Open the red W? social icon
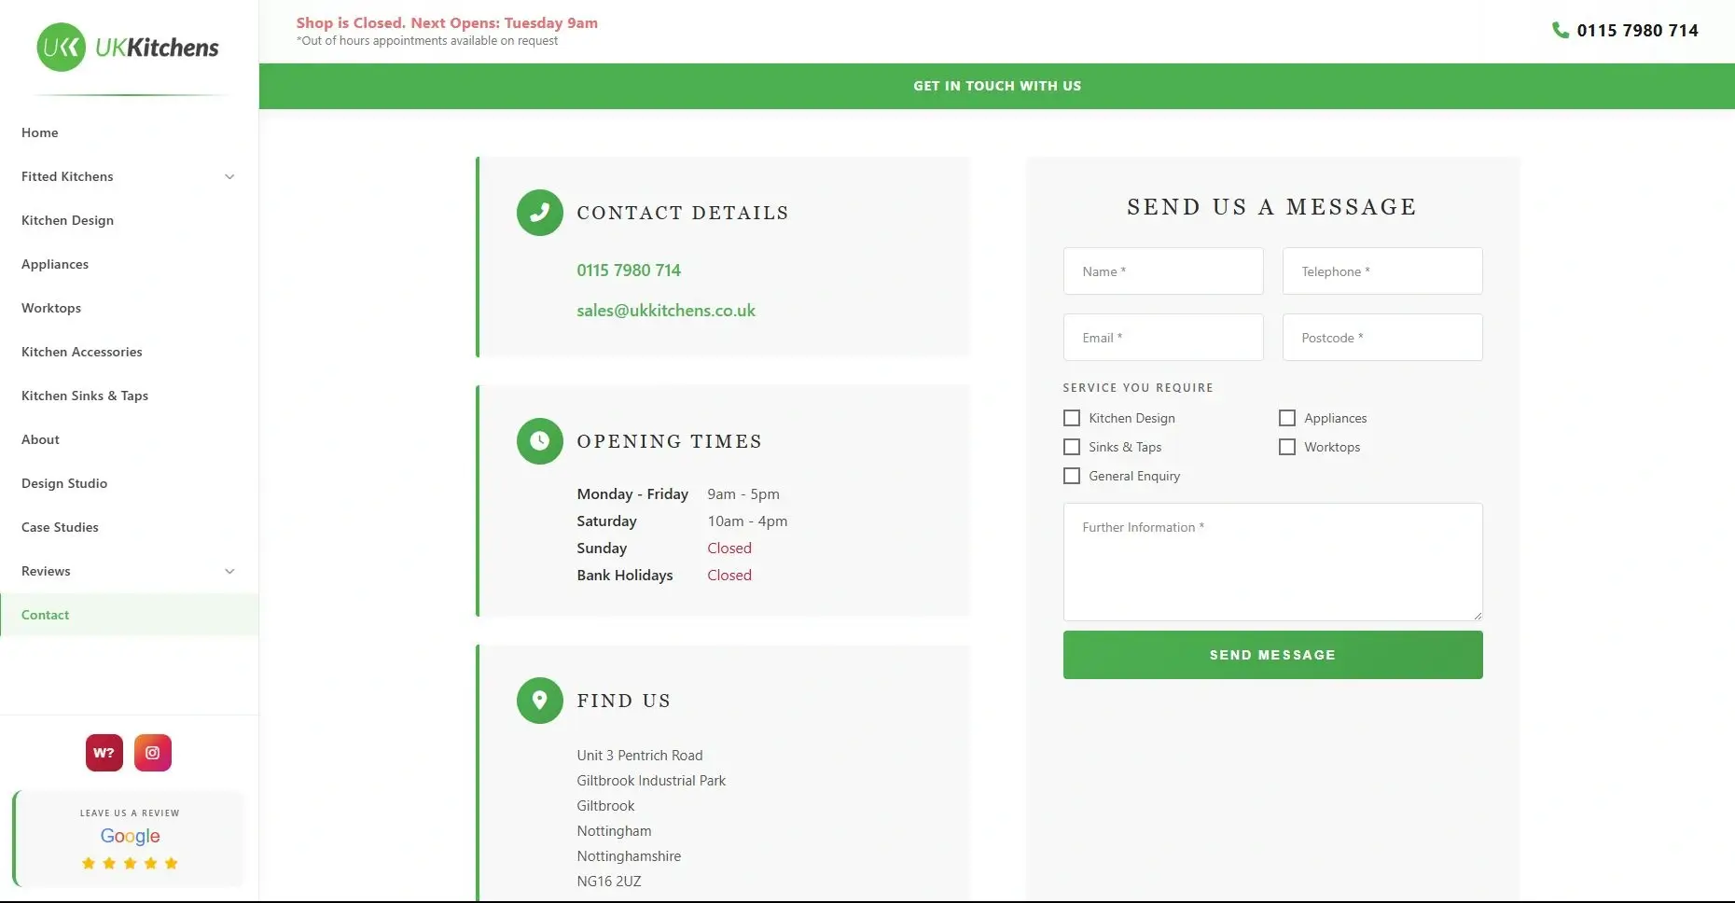Image resolution: width=1735 pixels, height=903 pixels. tap(104, 753)
